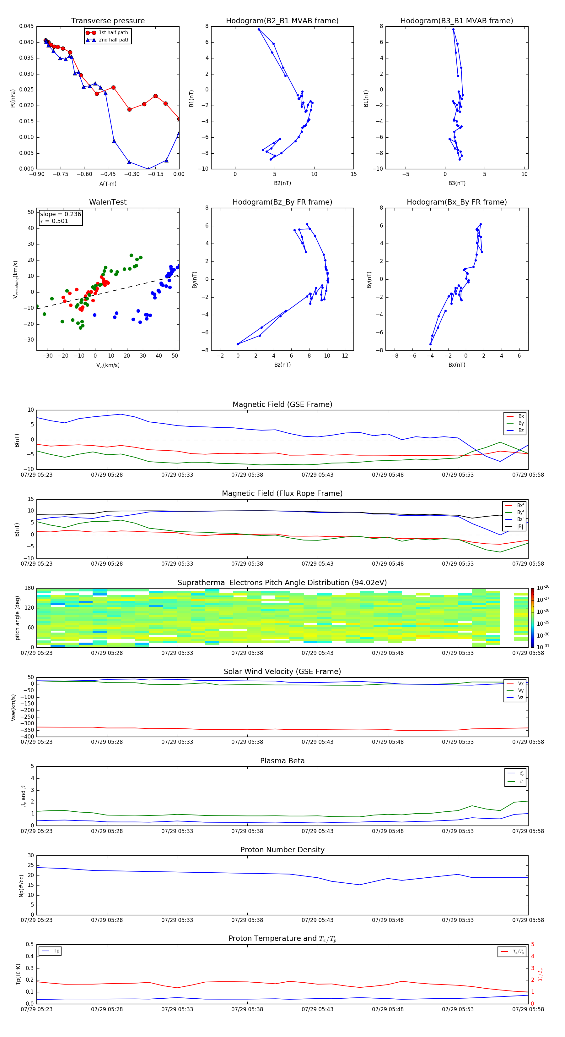
Task: Click the 'Hodogram(Bz_By FR frame)' title
Action: (282, 202)
